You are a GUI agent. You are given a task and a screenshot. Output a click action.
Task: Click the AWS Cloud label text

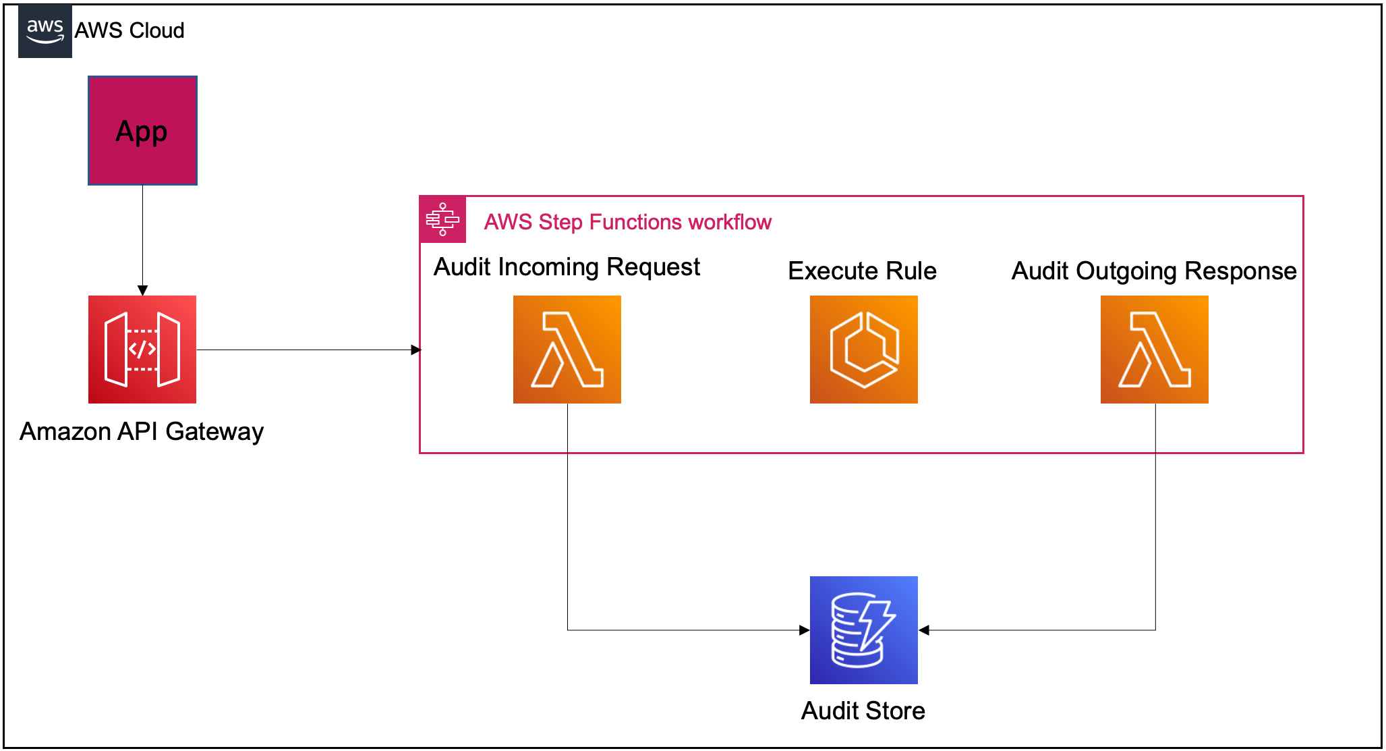pos(129,30)
